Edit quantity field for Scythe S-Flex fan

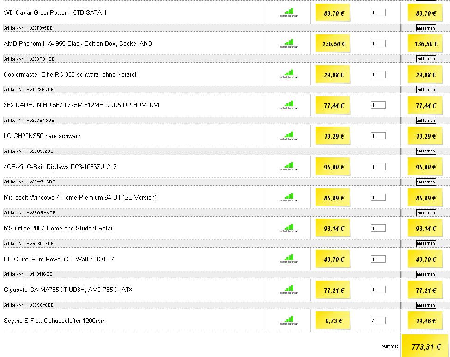378,321
